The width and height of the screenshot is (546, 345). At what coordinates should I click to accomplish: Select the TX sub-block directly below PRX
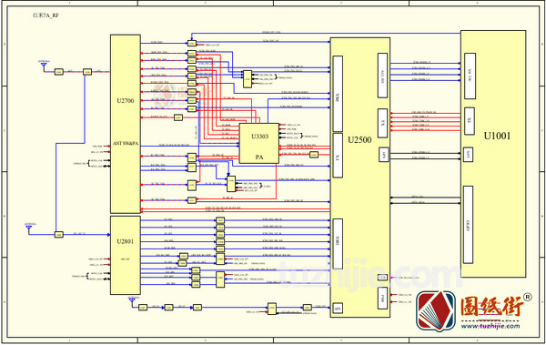pyautogui.click(x=338, y=156)
